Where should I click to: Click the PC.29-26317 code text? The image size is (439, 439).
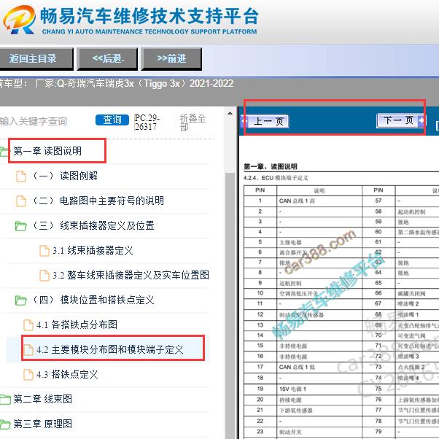point(147,123)
